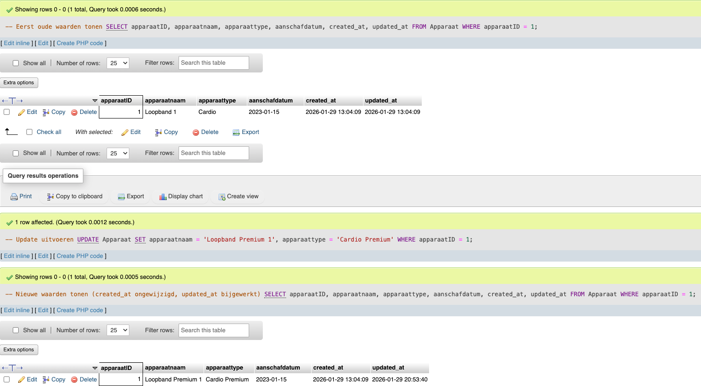This screenshot has width=701, height=386.
Task: Export the selected rows via With selected
Action: 246,132
